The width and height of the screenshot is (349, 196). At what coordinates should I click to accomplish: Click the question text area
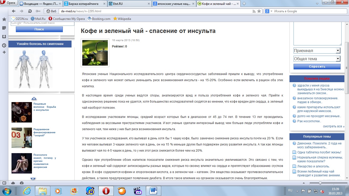pos(318,34)
